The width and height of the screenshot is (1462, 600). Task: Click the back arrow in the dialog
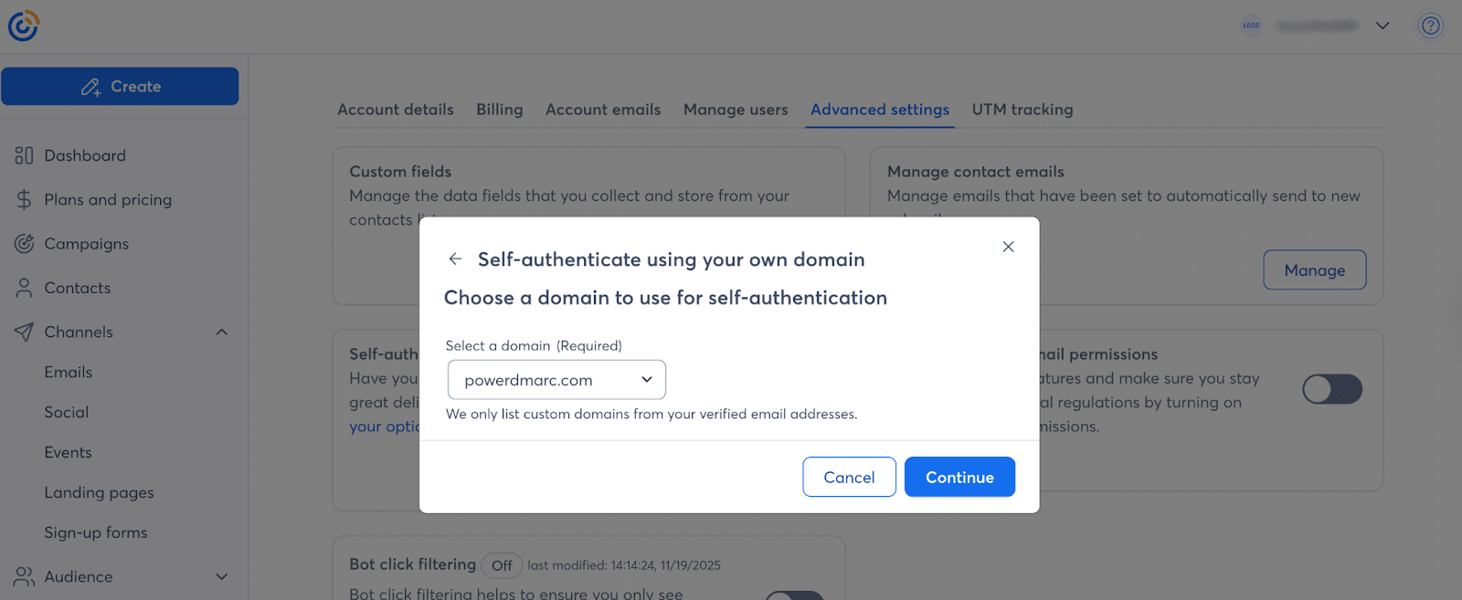pos(455,259)
